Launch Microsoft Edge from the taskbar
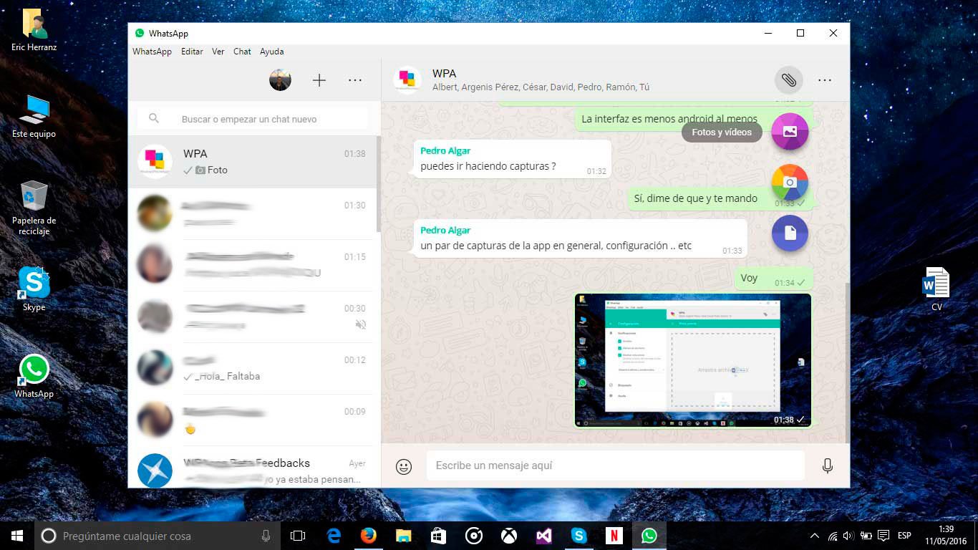This screenshot has height=550, width=978. (334, 536)
